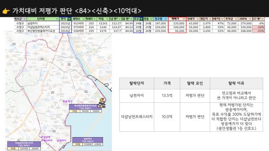The height and width of the screenshot is (151, 269).
Task: Click the house emoji marker on map
Action: [102, 103]
